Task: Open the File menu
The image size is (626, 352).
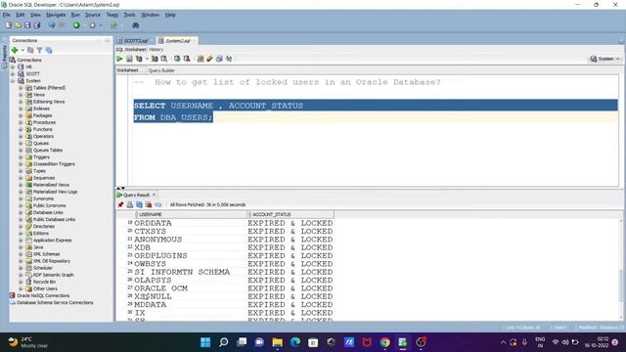Action: pos(7,15)
